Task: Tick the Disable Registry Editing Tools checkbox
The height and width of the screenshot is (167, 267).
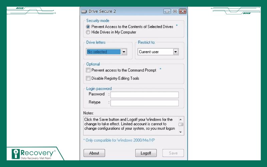Action: [x=88, y=78]
